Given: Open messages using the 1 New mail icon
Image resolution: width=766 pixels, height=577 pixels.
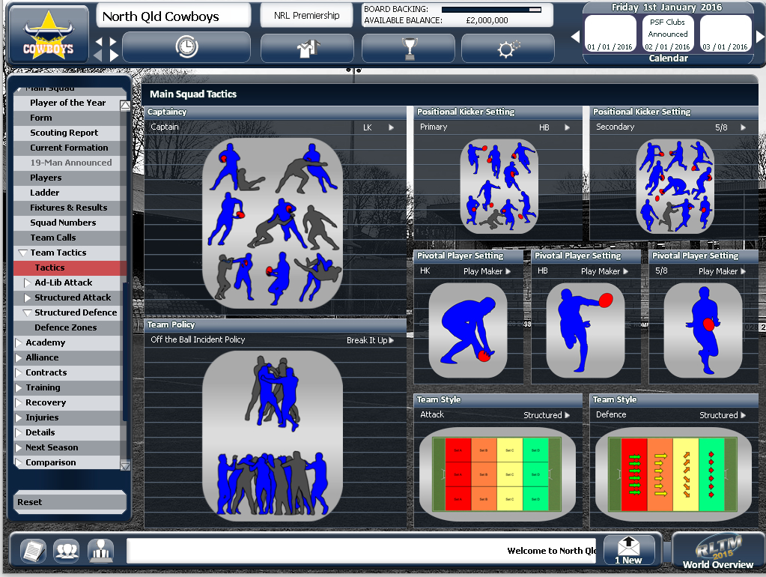Looking at the screenshot, I should pyautogui.click(x=629, y=551).
